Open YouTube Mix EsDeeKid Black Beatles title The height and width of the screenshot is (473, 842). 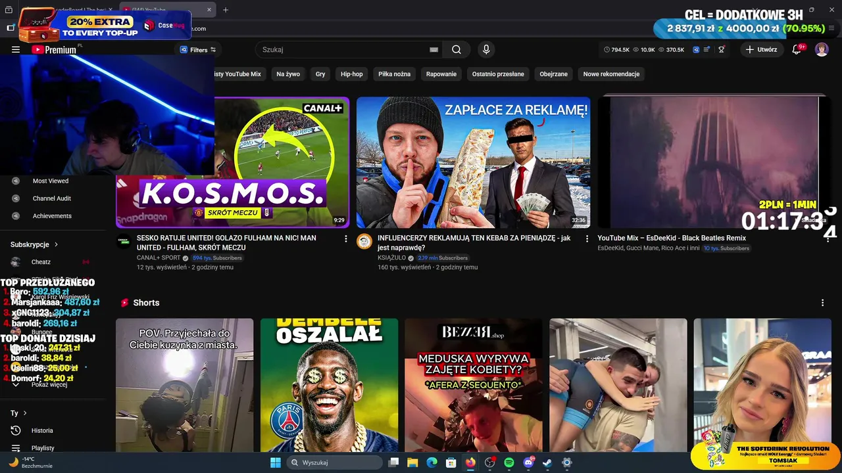click(x=672, y=238)
